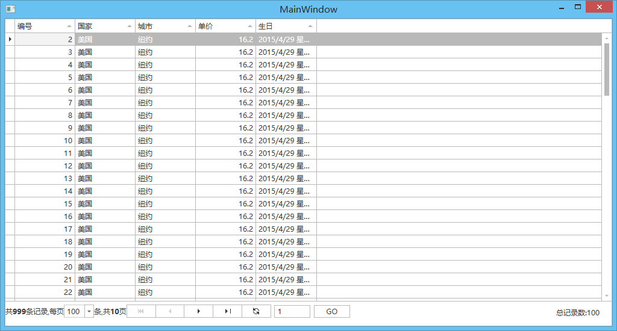This screenshot has height=331, width=617.
Task: Click the scrollbar up arrow
Action: click(607, 38)
